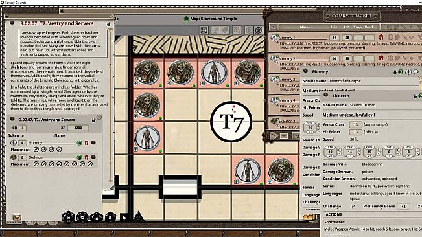Screen dimensions: 422x237
Task: Roll the d10 die
Action: [97, 218]
